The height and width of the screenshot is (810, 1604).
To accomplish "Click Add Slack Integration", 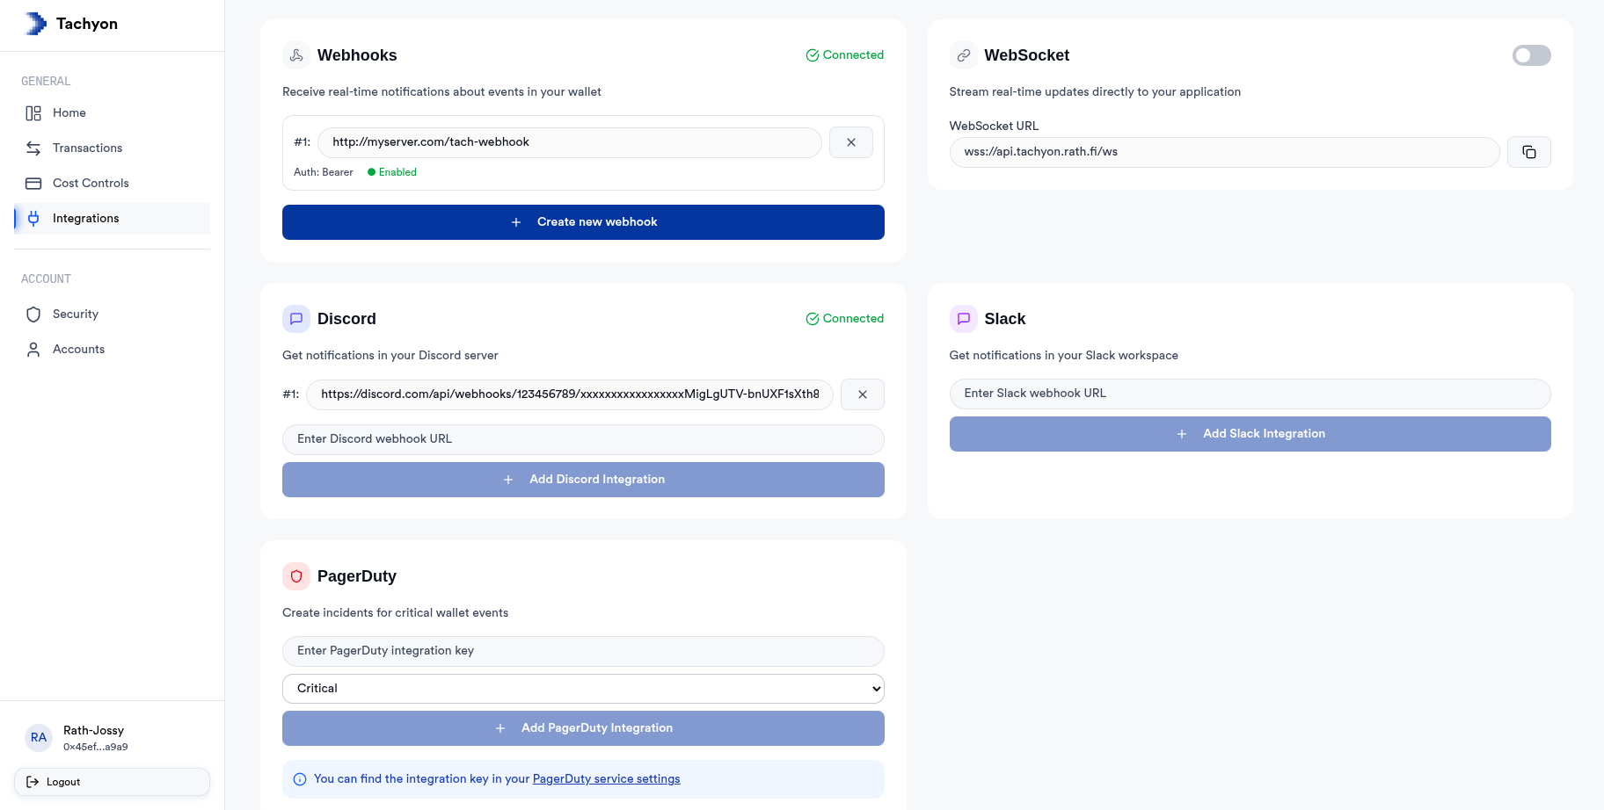I will pos(1250,433).
